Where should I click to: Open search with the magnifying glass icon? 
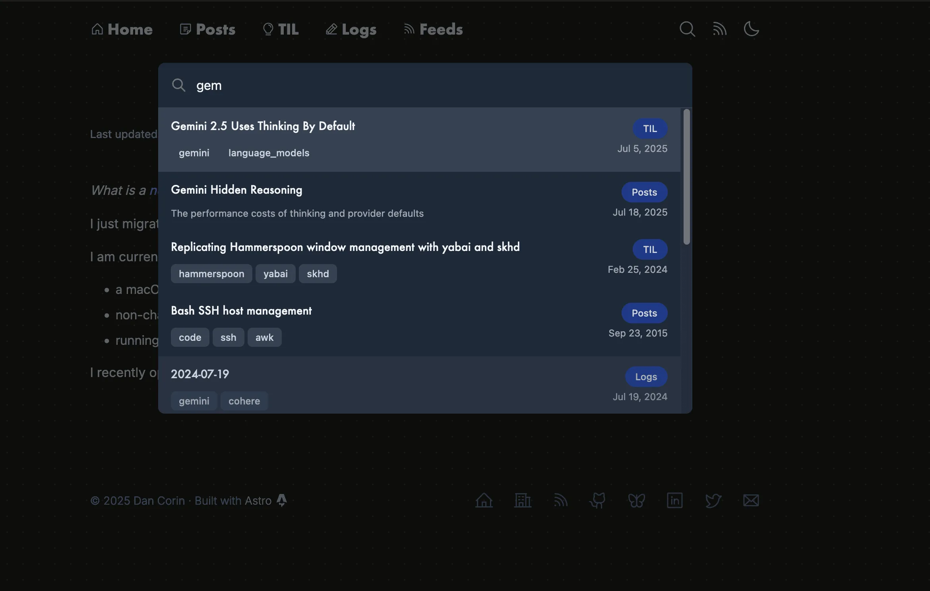click(x=687, y=29)
